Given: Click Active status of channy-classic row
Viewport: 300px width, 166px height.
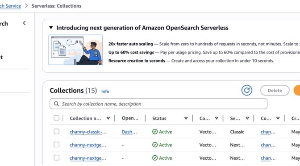Looking at the screenshot, I should pos(162,132).
